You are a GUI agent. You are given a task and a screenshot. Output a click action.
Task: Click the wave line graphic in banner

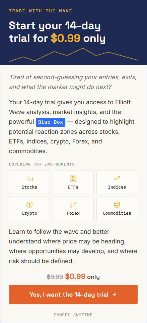pyautogui.click(x=73, y=55)
